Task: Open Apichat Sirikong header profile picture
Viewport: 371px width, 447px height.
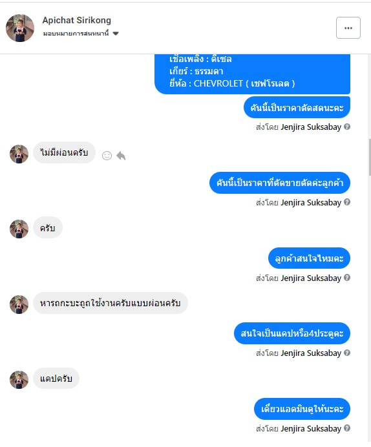Action: point(20,28)
